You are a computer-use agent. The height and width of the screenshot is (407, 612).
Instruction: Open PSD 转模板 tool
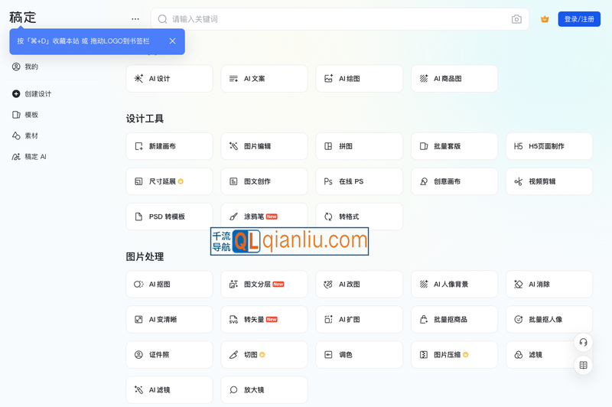169,217
